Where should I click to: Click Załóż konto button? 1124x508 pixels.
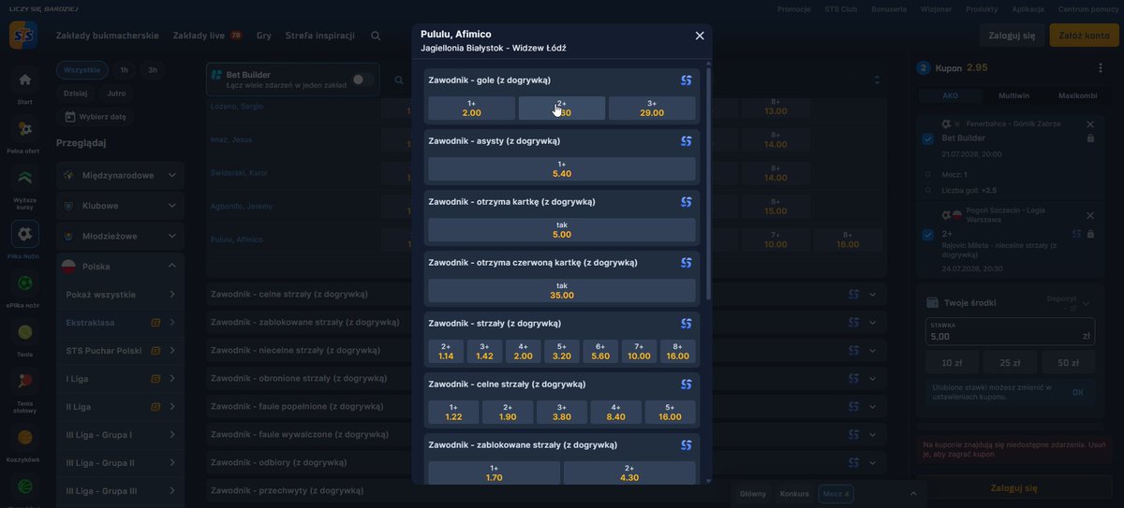[x=1084, y=36]
